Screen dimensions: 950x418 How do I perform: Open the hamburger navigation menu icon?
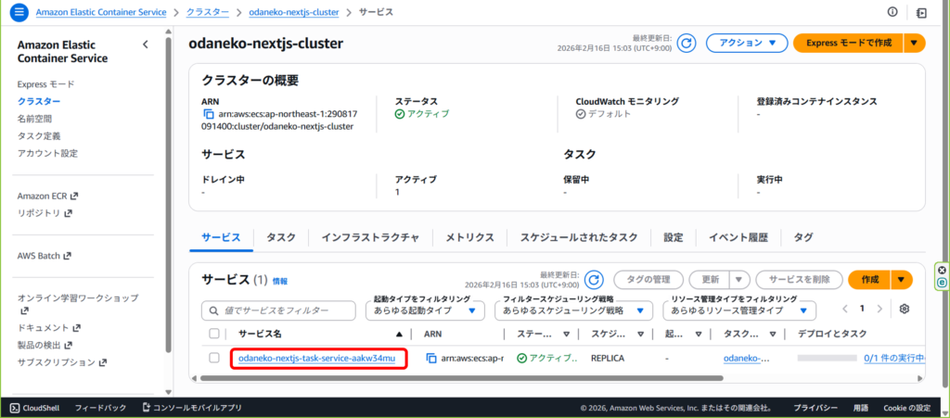pos(19,13)
